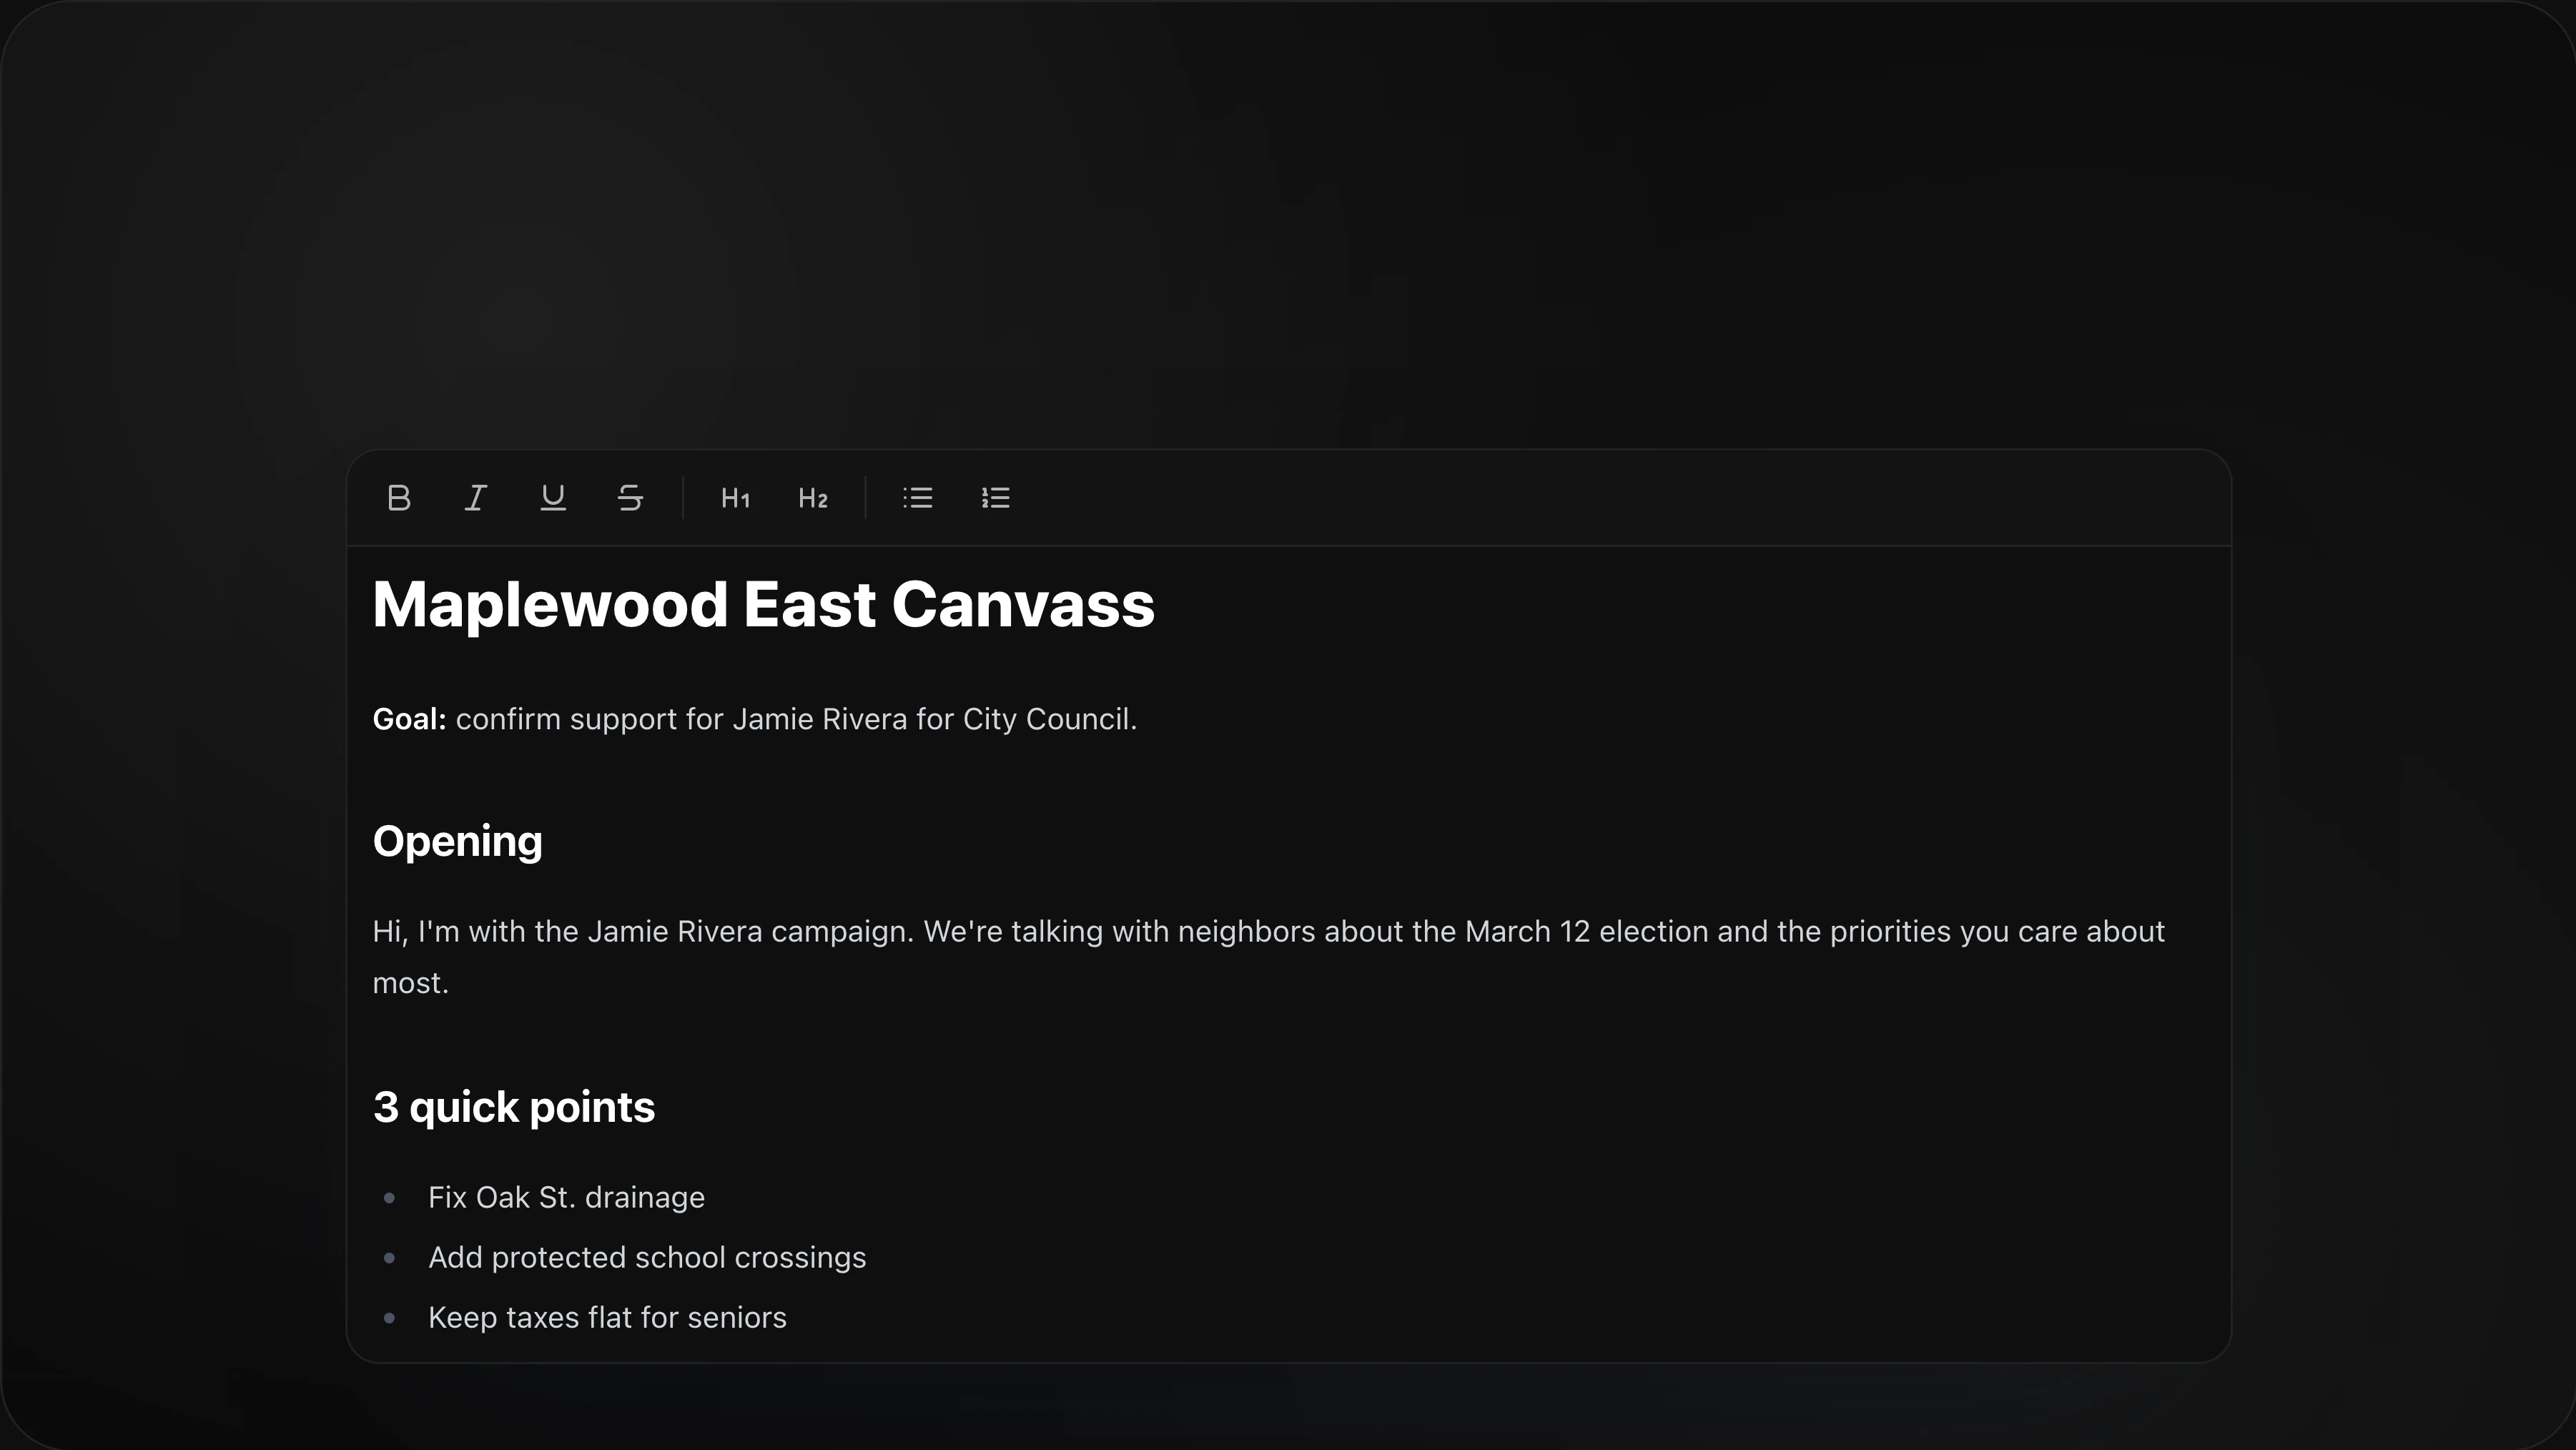Toggle bold formatting
This screenshot has width=2576, height=1450.
[x=399, y=498]
